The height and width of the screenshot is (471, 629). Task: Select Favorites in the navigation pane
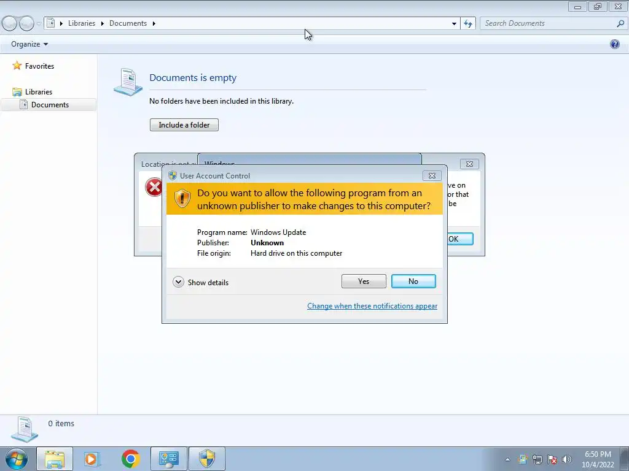[39, 66]
